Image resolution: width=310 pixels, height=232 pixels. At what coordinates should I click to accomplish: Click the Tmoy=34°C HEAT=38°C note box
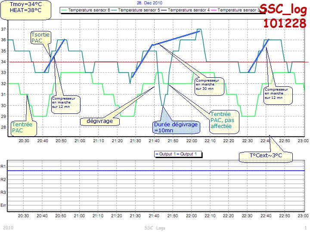coord(26,10)
